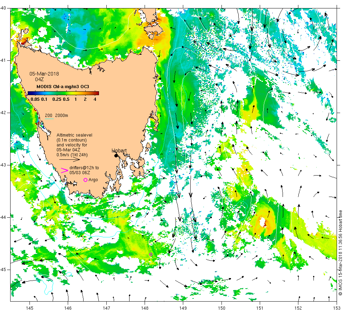Click the colorbar tick value '4'
The width and height of the screenshot is (344, 316).
95,99
